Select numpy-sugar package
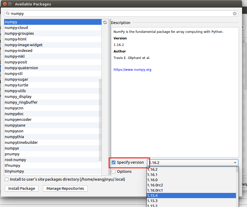The image size is (247, 207). coord(53,79)
